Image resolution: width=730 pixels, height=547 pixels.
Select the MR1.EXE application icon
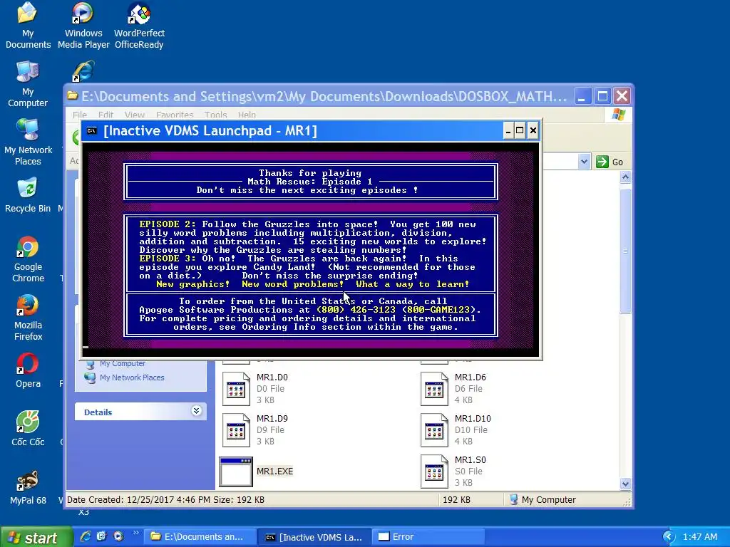click(236, 472)
